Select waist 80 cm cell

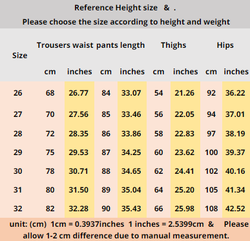coord(50,190)
